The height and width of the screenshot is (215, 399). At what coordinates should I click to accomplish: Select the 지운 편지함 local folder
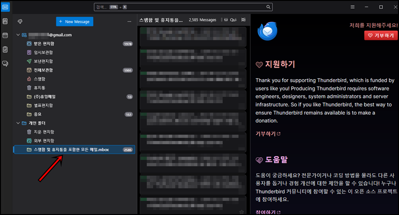pos(74,132)
